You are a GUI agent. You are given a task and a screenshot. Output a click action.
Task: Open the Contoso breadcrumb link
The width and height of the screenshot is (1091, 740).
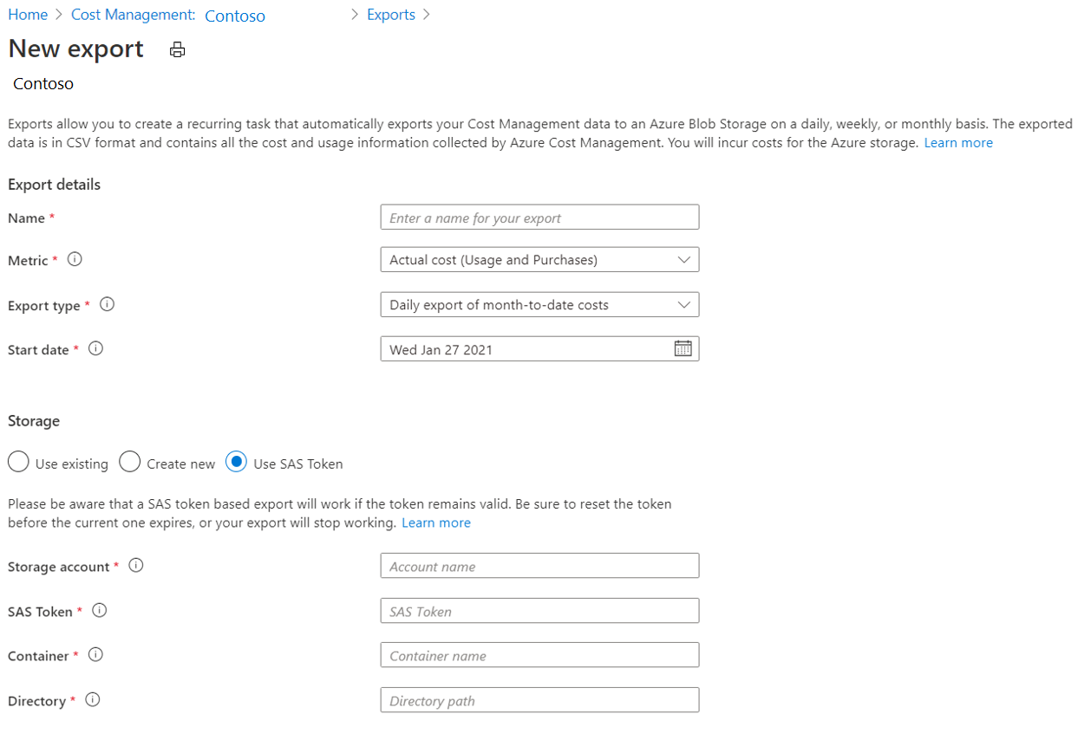point(235,16)
